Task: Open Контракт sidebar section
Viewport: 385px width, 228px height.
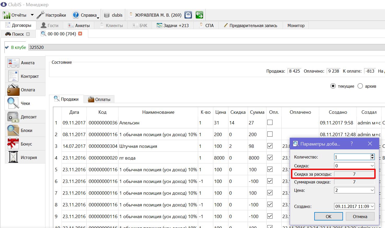Action: coord(25,76)
